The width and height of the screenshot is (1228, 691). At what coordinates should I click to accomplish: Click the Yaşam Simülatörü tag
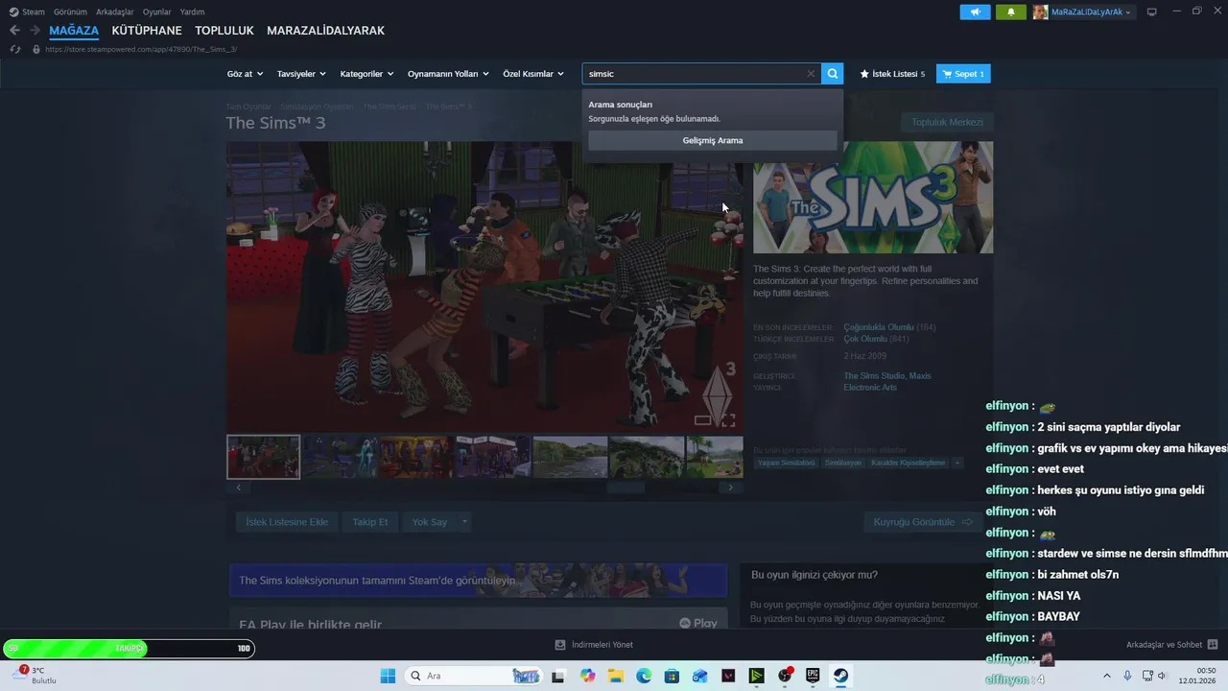[x=787, y=463]
